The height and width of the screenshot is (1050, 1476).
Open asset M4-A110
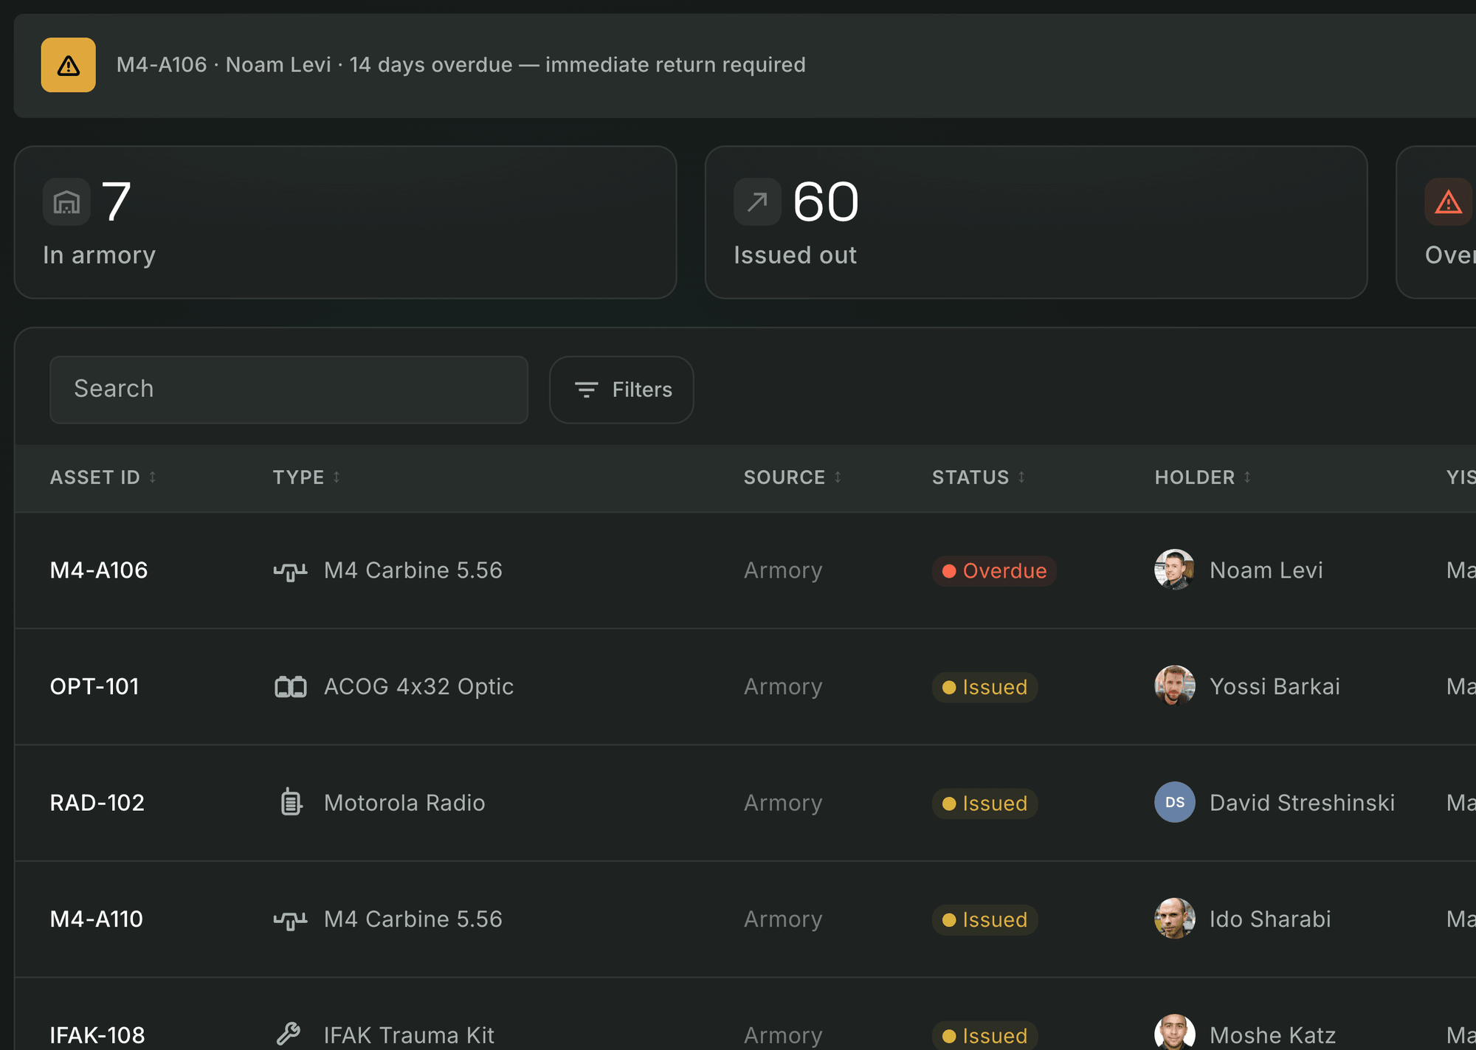pyautogui.click(x=96, y=919)
